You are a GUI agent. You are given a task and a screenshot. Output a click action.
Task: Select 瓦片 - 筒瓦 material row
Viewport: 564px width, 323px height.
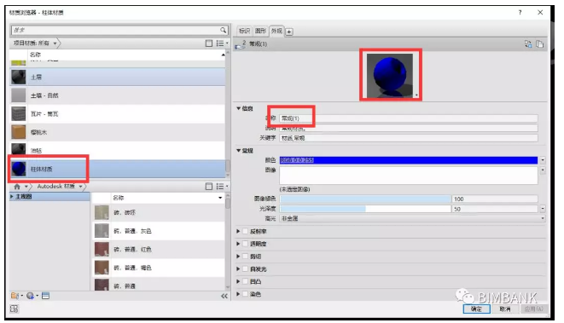pyautogui.click(x=117, y=114)
